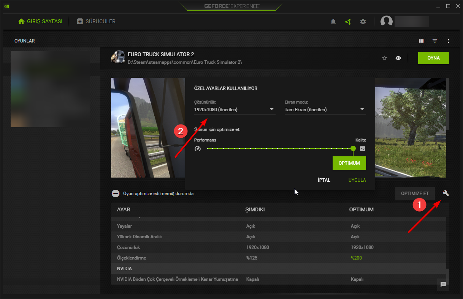Click the performance gauge icon
Screen dimensions: 463x299
pos(197,148)
